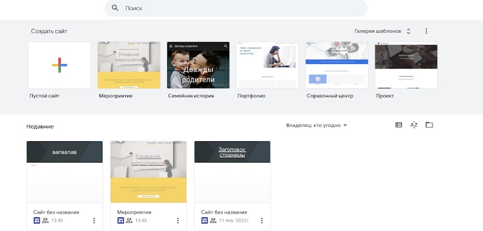Click the Портфолио label
Viewport: 483px width, 231px height.
[x=252, y=96]
